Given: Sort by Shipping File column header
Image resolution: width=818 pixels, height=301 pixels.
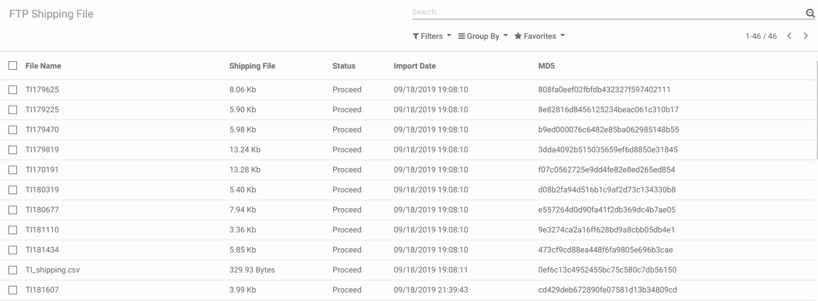Looking at the screenshot, I should click(252, 66).
